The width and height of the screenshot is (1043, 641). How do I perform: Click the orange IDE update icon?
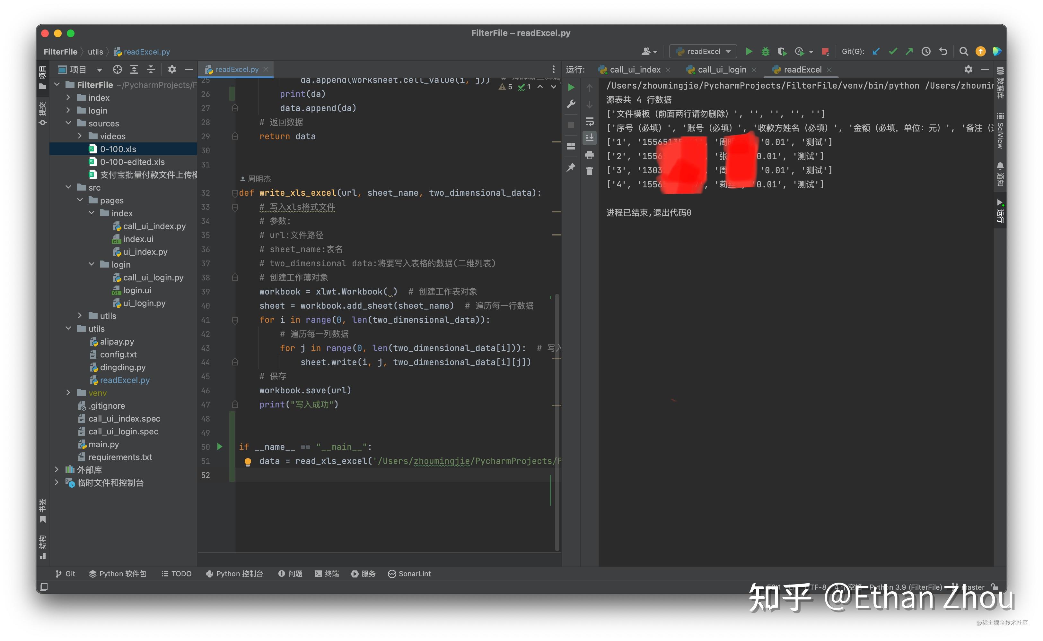click(981, 51)
